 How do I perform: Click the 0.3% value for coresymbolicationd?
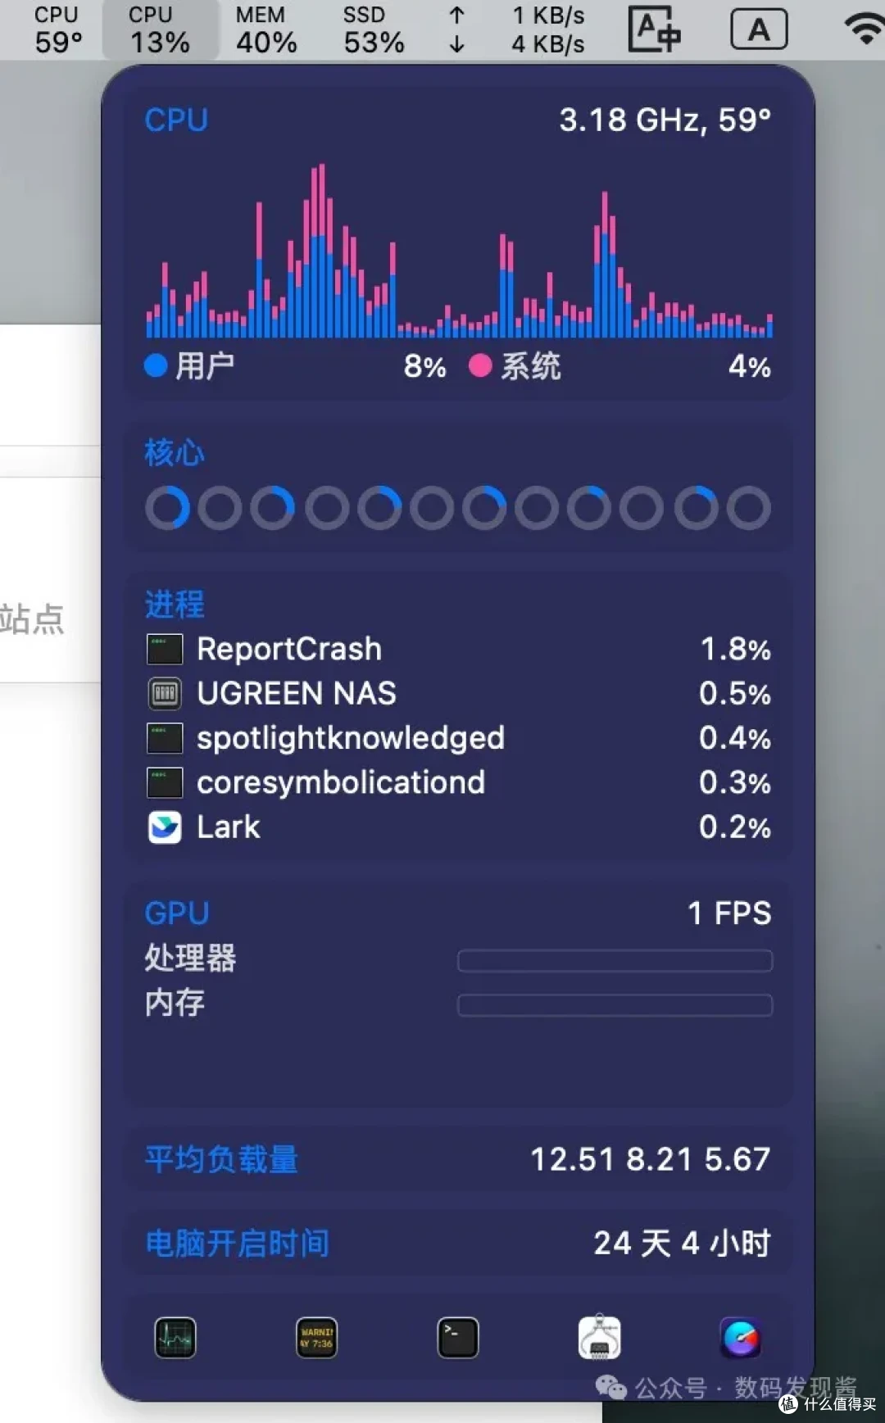click(x=735, y=782)
